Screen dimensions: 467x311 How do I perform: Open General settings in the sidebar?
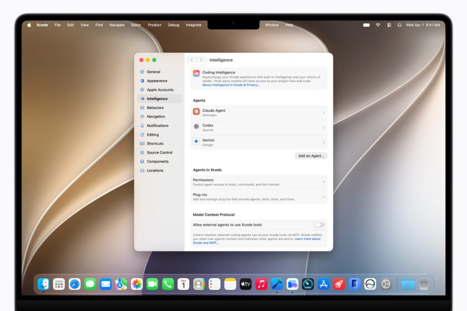click(159, 71)
